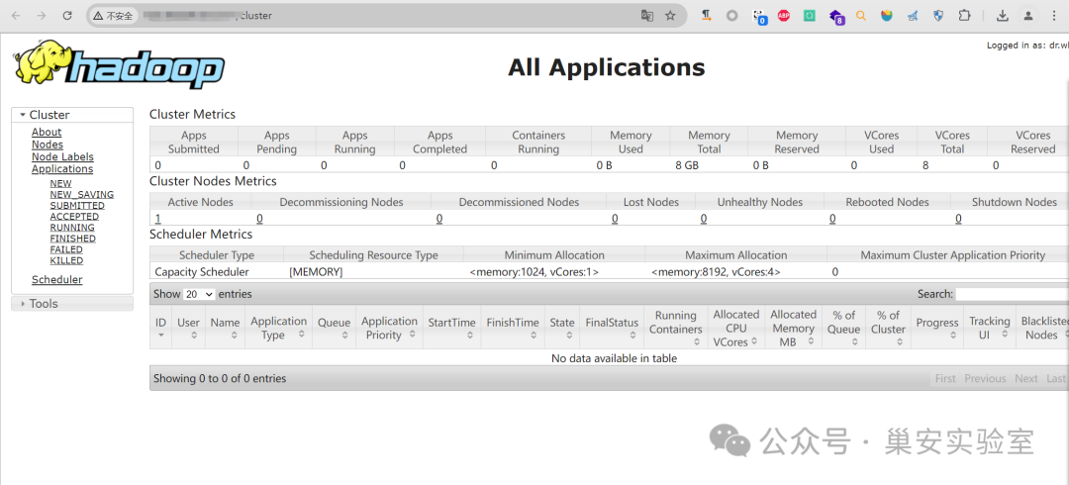Filter applications by FAILED state
The width and height of the screenshot is (1069, 485).
(66, 249)
